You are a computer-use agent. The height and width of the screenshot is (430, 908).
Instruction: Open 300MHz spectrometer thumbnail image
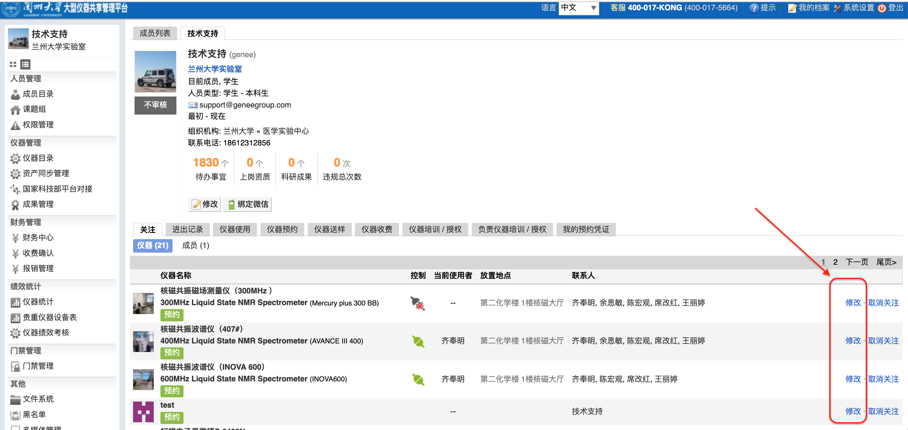(x=143, y=303)
